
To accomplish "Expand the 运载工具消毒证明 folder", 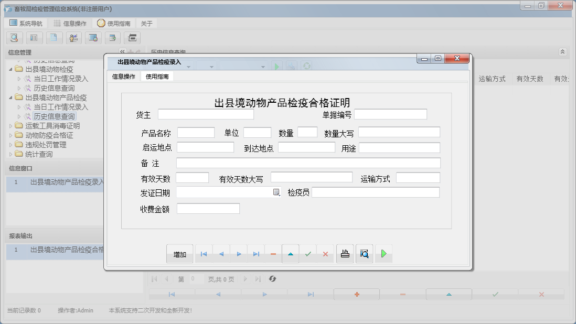I will (x=10, y=126).
